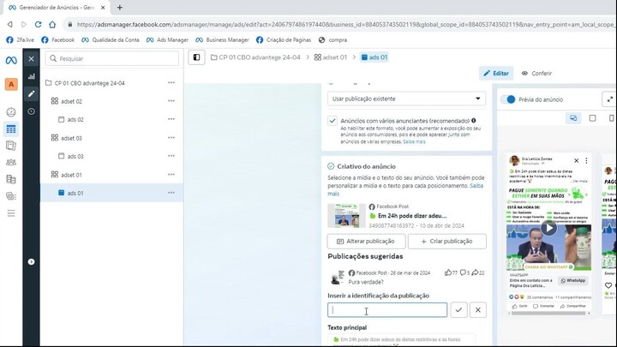The image size is (617, 347).
Task: Cancel the post ID entry with X
Action: 477,310
